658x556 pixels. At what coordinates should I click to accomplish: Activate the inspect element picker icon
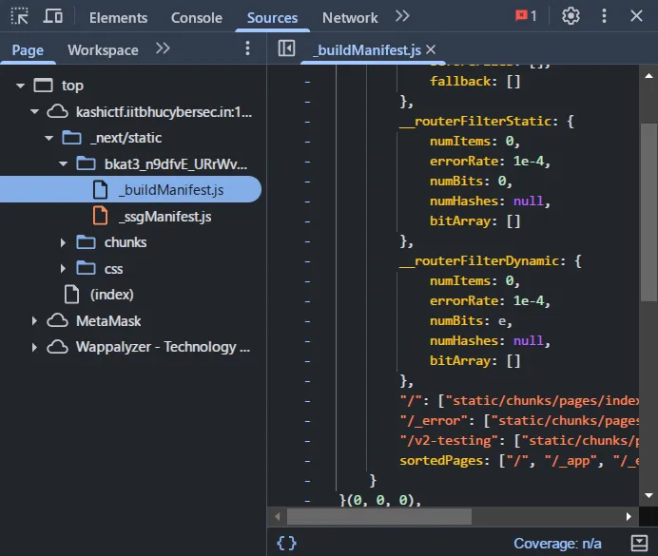click(20, 17)
